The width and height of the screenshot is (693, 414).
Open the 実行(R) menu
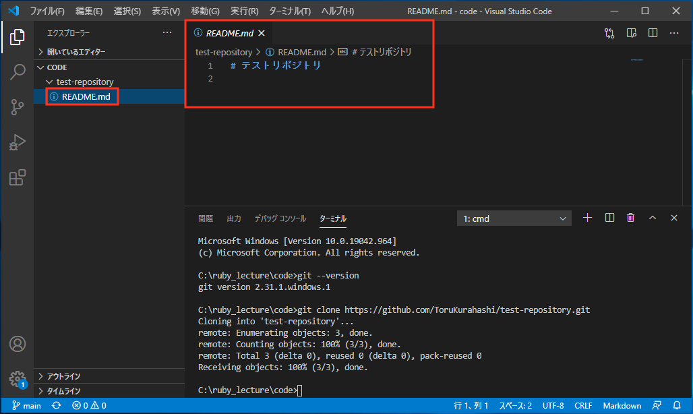click(245, 11)
